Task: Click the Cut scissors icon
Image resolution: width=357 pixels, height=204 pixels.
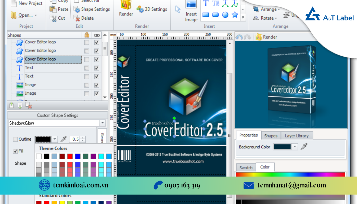Action: pyautogui.click(x=53, y=18)
